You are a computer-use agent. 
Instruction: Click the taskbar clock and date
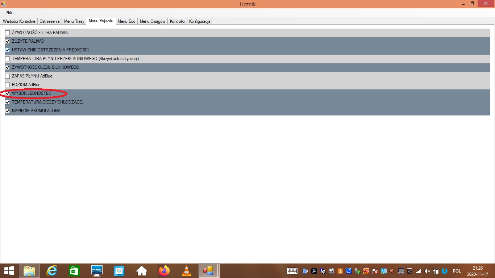[x=478, y=271]
